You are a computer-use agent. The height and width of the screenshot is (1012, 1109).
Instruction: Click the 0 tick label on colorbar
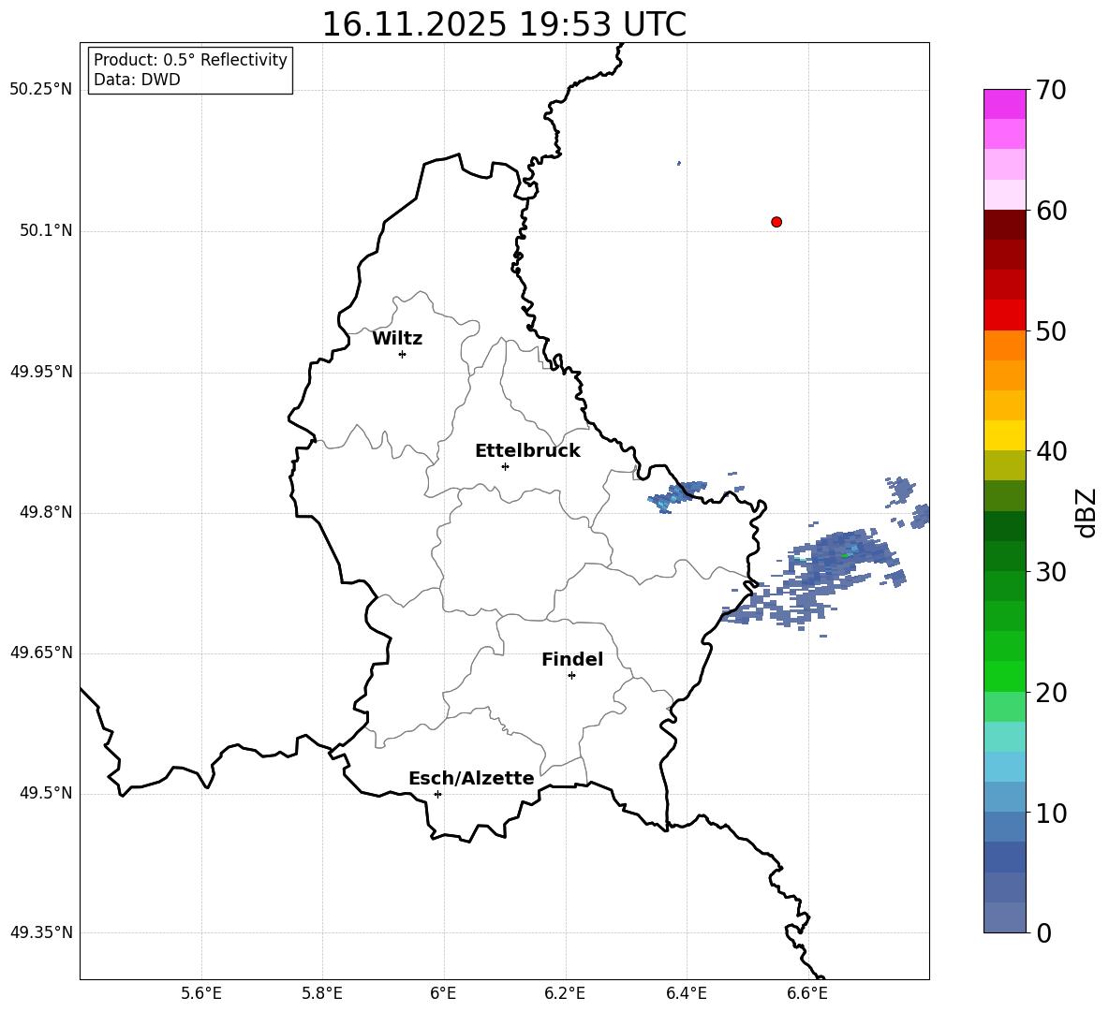(1043, 932)
